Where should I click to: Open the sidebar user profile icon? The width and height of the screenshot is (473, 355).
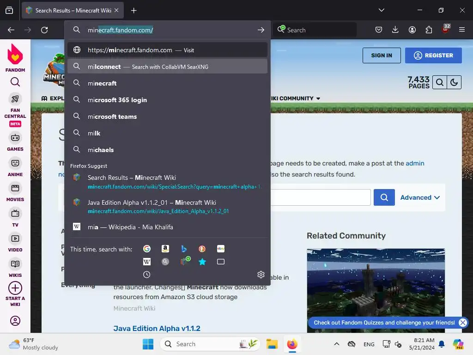[x=15, y=321]
